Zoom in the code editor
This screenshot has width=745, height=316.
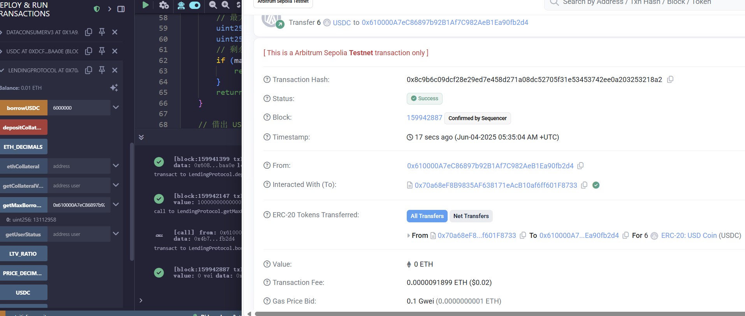[x=226, y=5]
